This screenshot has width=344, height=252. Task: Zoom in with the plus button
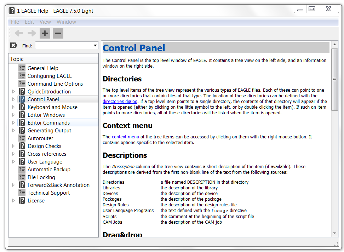coord(45,33)
